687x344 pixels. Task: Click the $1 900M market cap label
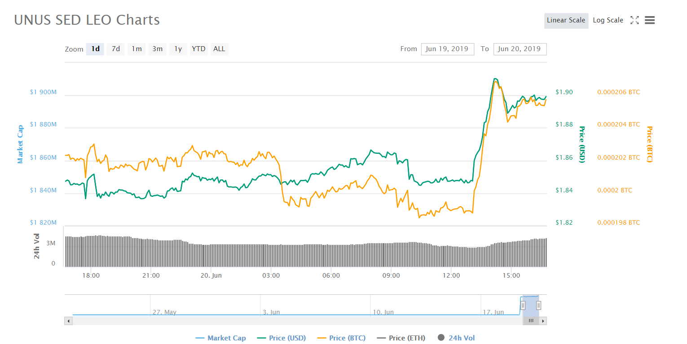coord(43,92)
